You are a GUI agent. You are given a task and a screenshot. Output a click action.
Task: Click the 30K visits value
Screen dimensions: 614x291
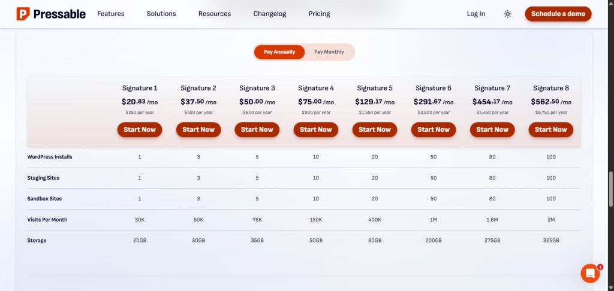(140, 220)
